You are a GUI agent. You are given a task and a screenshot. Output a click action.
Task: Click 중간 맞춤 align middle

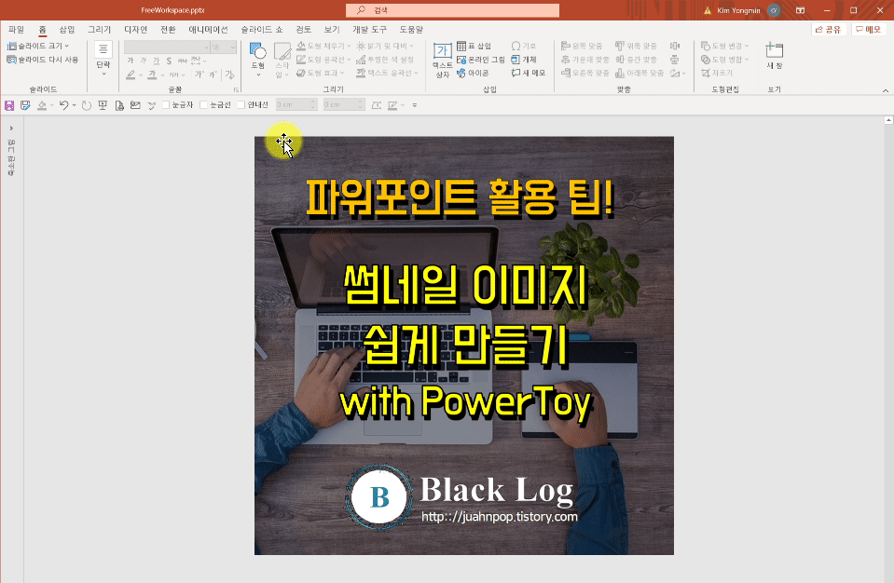pos(636,60)
